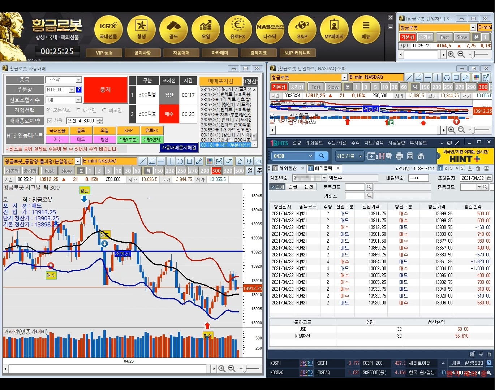Click trash icon in 1QHTS tab bar

click(478, 169)
